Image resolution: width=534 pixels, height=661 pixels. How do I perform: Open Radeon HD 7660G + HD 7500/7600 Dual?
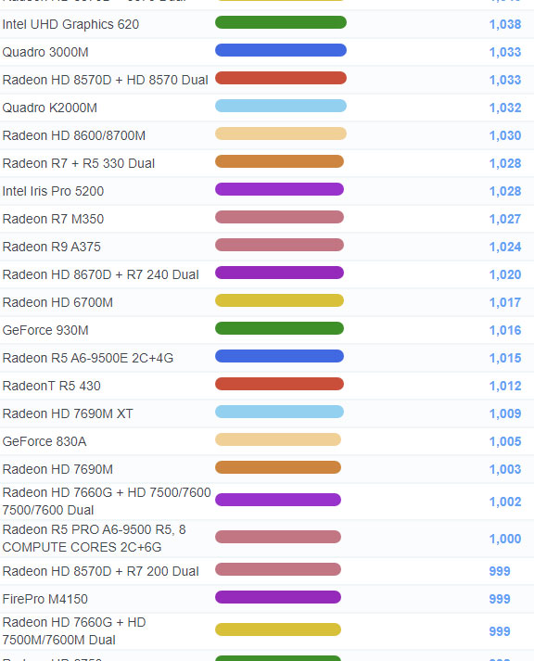coord(107,502)
